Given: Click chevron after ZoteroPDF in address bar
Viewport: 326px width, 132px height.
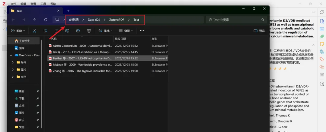Looking at the screenshot, I should click(x=129, y=19).
